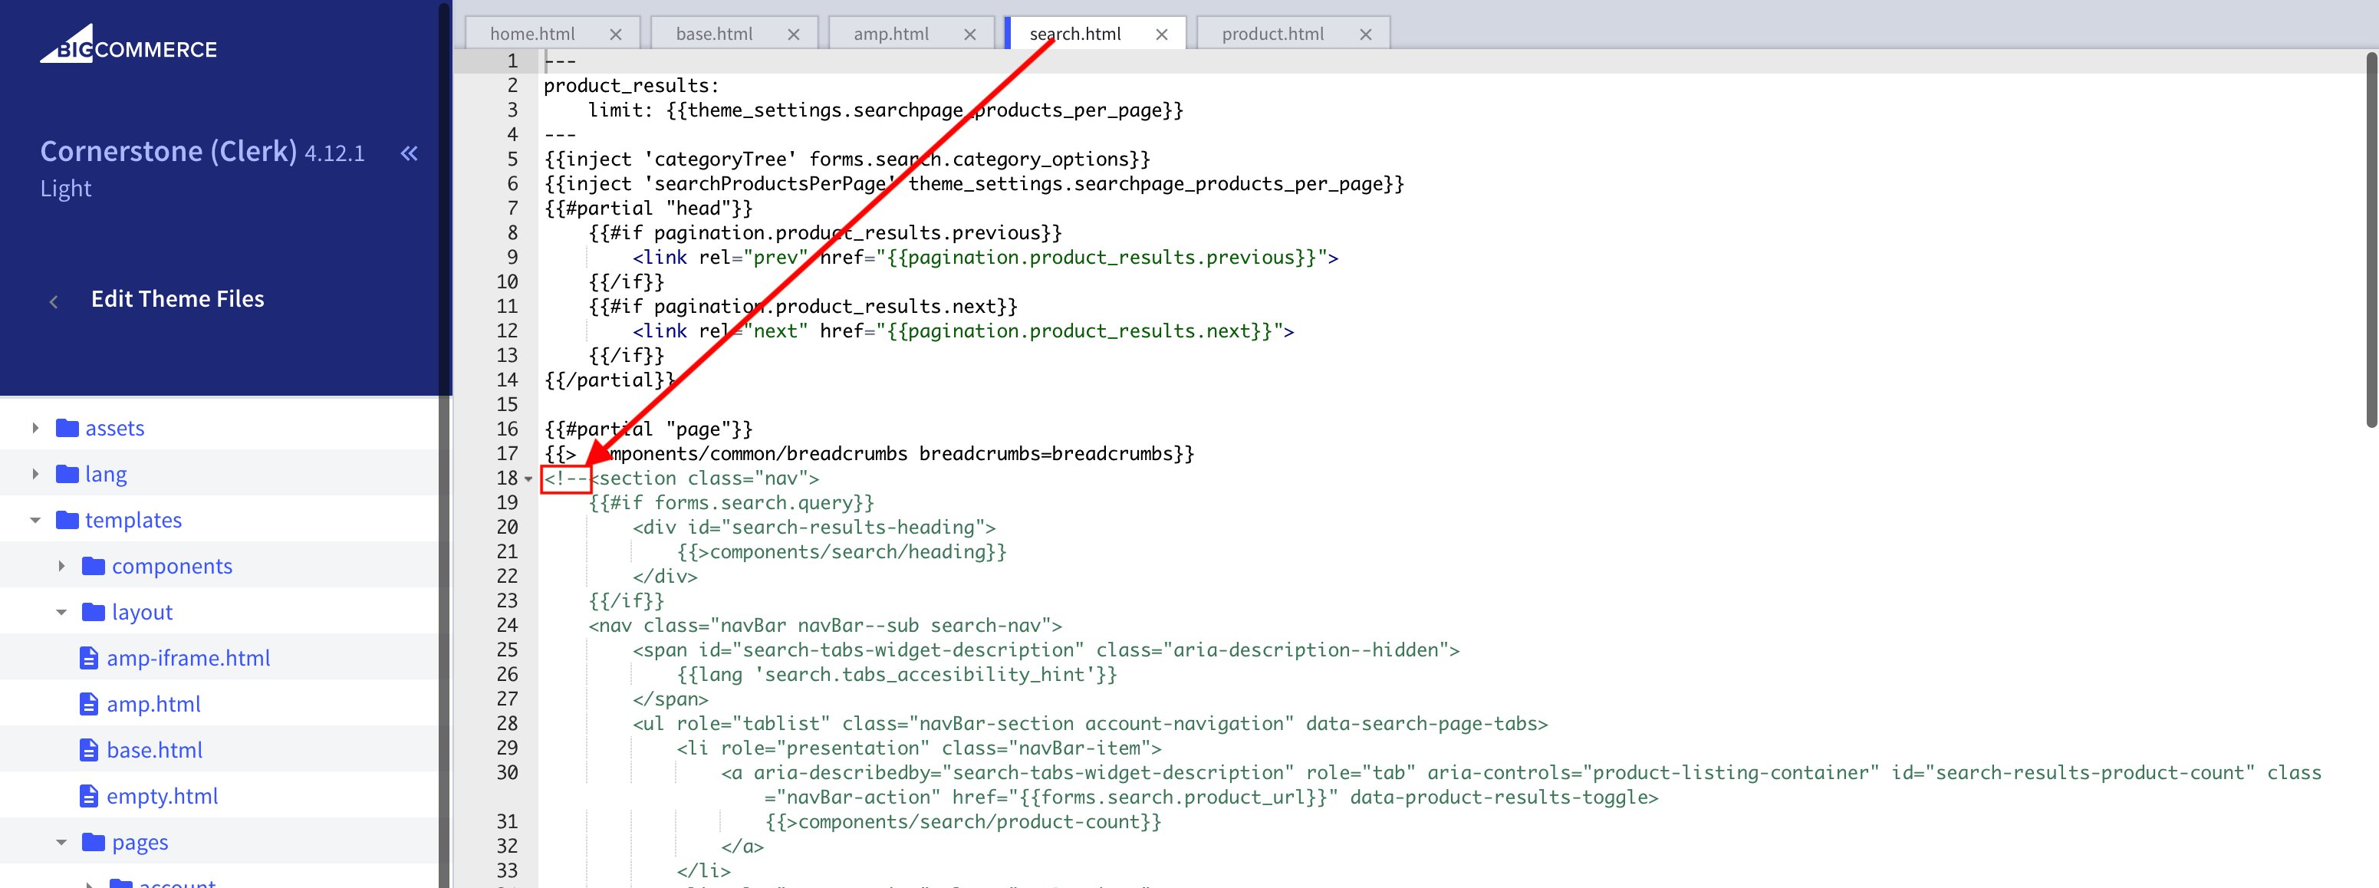2379x888 pixels.
Task: Open base.html in the file tree
Action: (154, 749)
